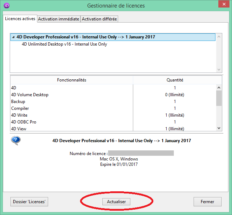Click the Expire le 01/01/2017 text
Image resolution: width=232 pixels, height=215 pixels.
(119, 164)
